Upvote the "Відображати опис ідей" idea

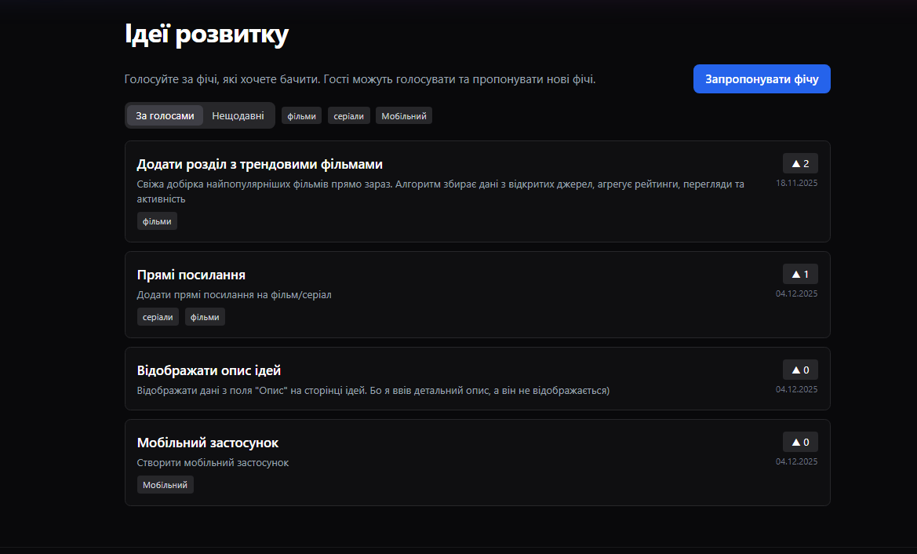(x=800, y=370)
